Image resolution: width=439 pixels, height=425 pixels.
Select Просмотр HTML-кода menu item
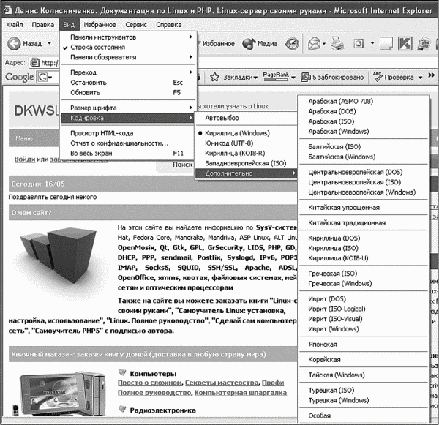click(104, 133)
